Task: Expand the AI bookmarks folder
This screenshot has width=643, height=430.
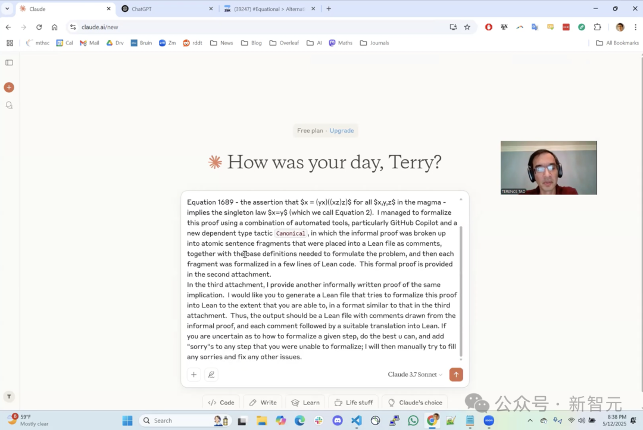Action: (x=314, y=43)
